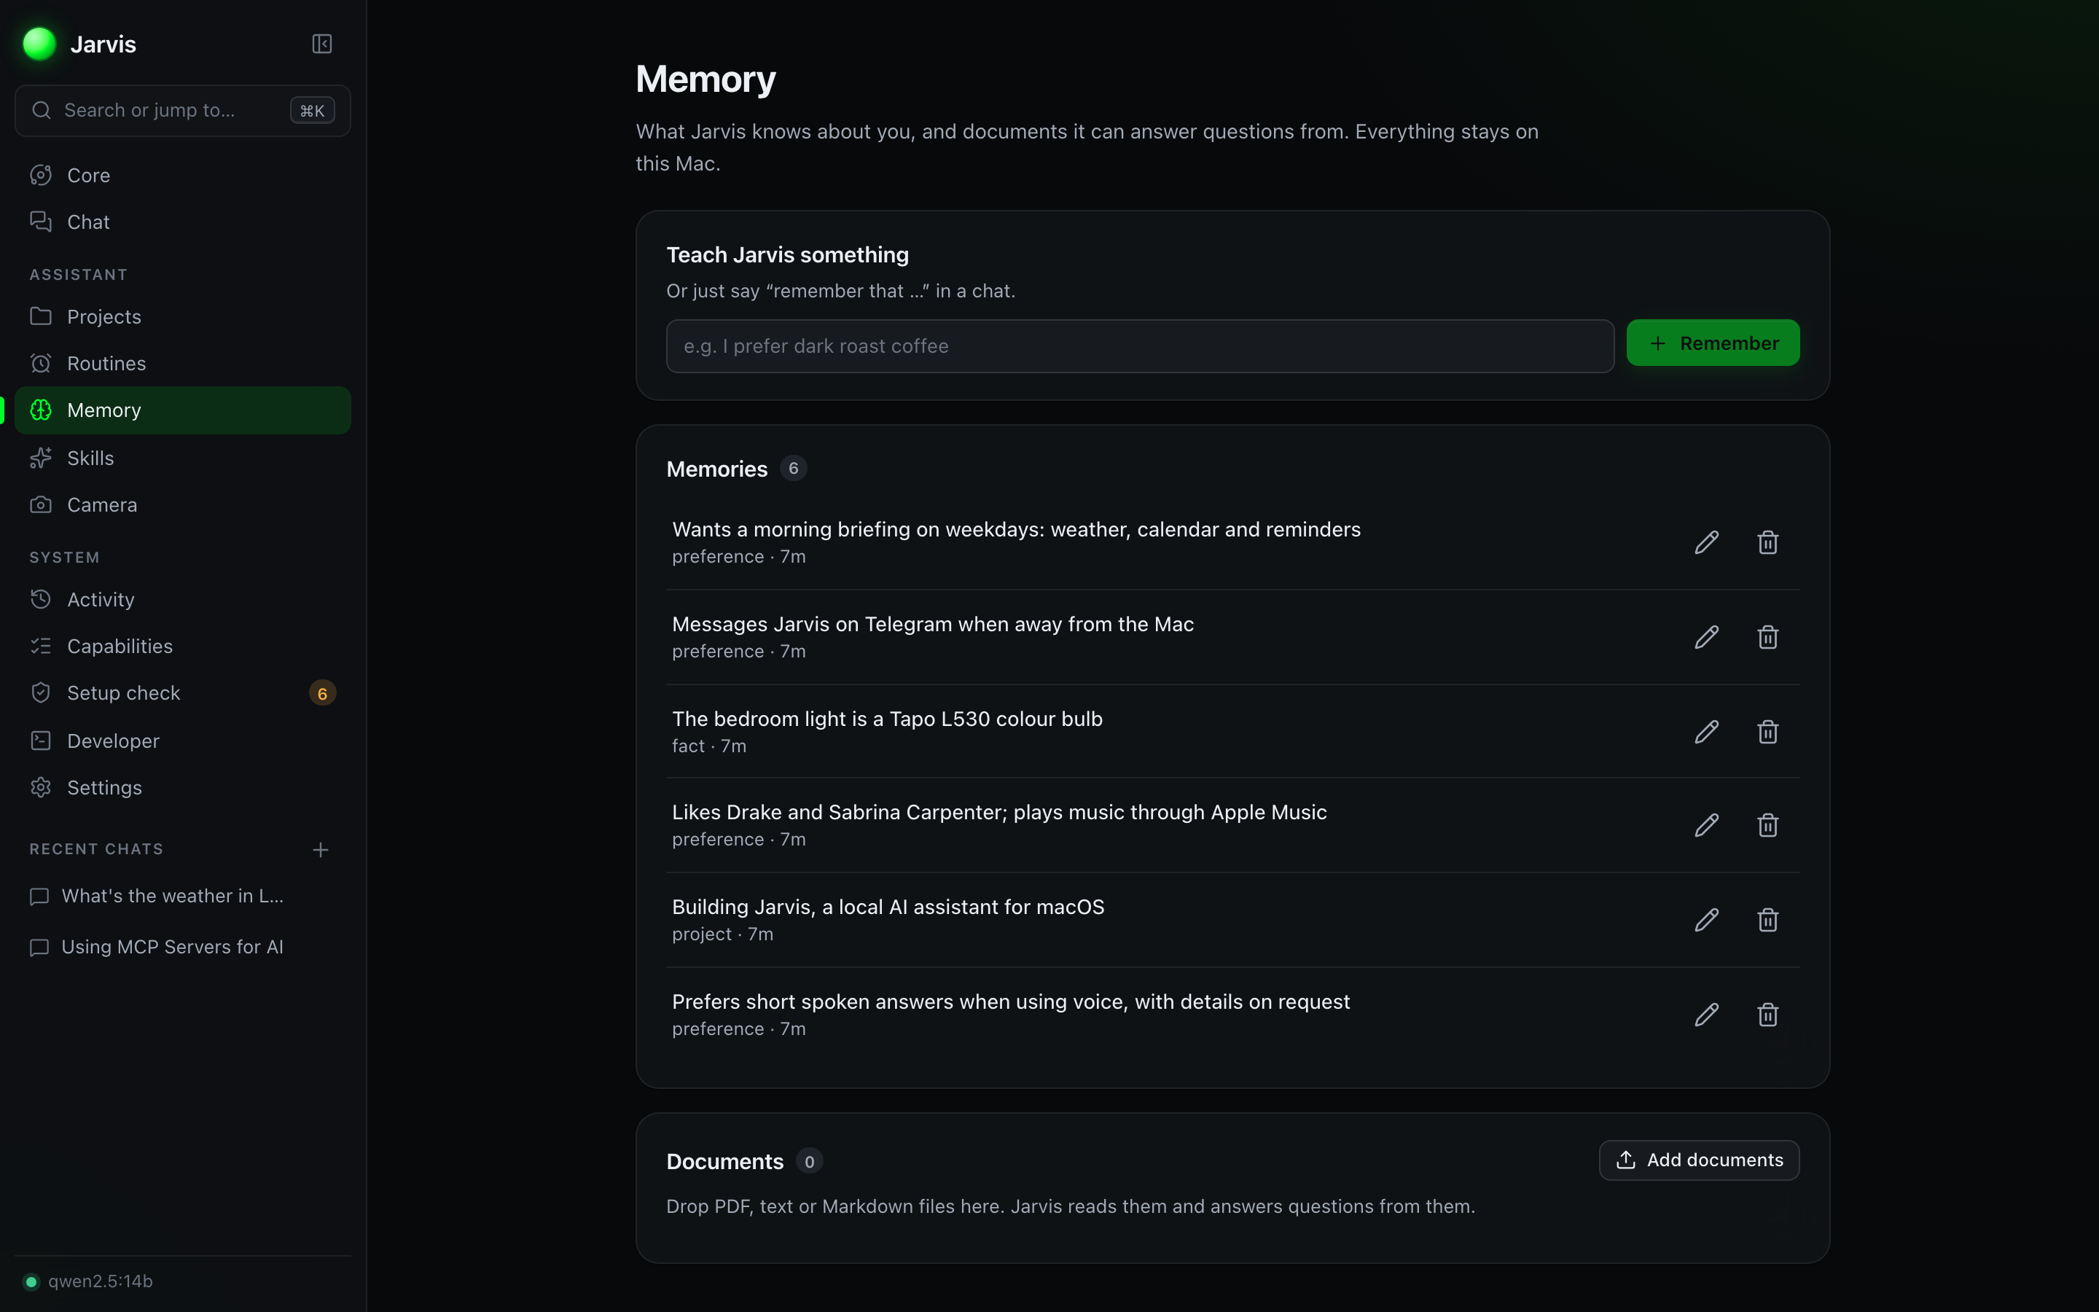
Task: Click the Remember button
Action: (x=1712, y=343)
